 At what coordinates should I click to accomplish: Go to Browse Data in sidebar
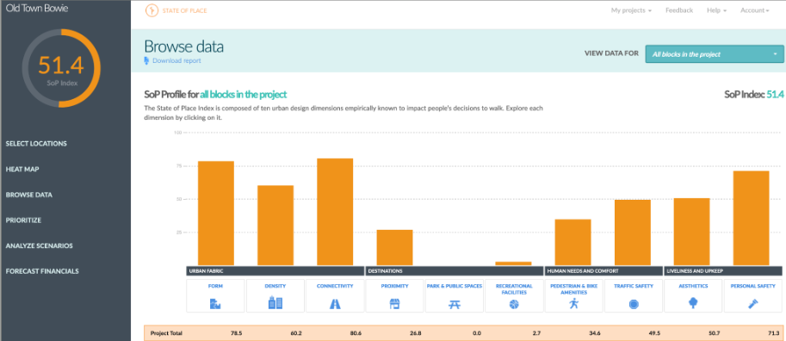29,195
